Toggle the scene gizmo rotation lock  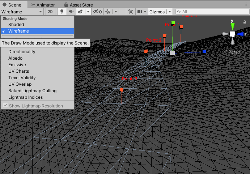[245, 22]
